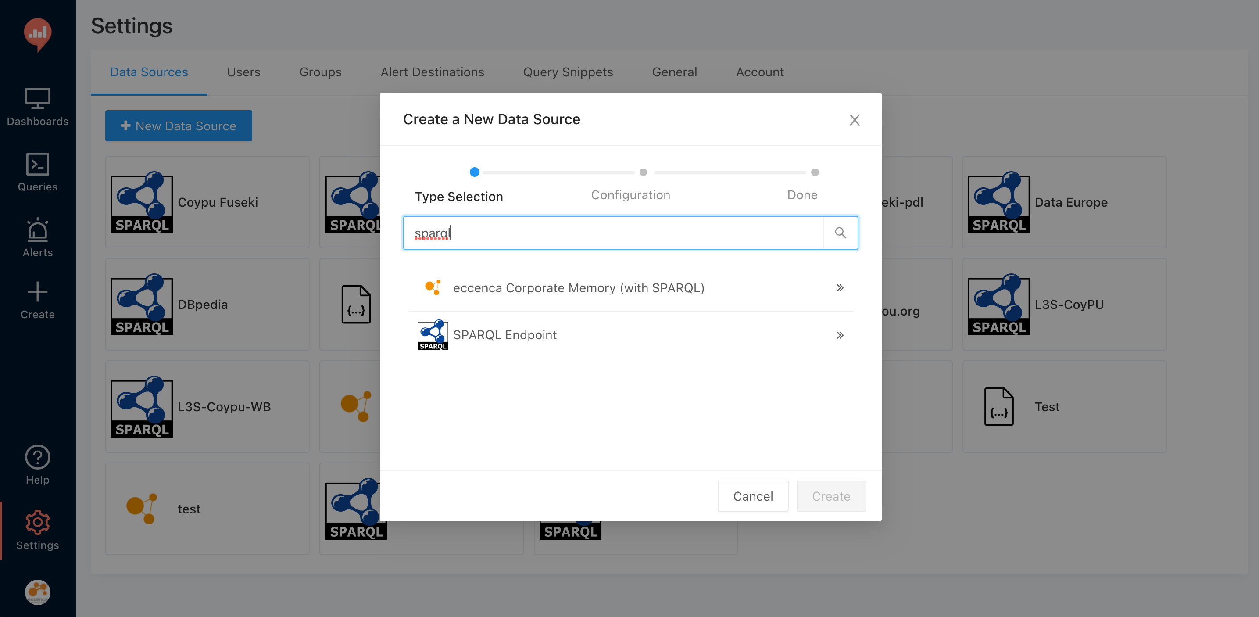Select the SPARQL Endpoint data source type

[x=505, y=335]
